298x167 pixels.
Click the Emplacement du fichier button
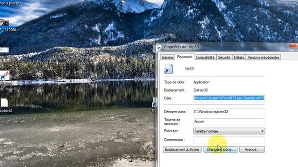coord(182,149)
